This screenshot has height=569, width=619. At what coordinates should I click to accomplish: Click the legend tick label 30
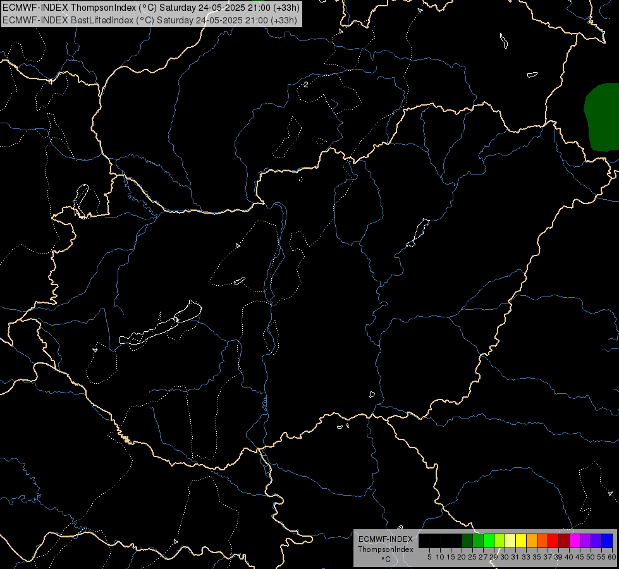505,557
